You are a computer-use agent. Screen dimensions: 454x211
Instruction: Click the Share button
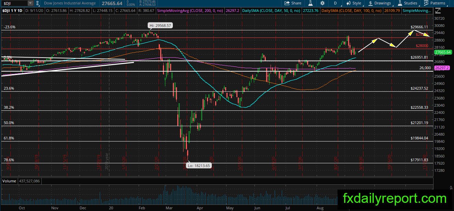pyautogui.click(x=293, y=3)
